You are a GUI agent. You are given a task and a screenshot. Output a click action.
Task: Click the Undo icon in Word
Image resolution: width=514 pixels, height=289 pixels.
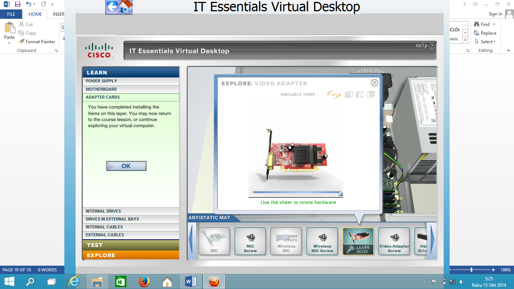coord(29,5)
